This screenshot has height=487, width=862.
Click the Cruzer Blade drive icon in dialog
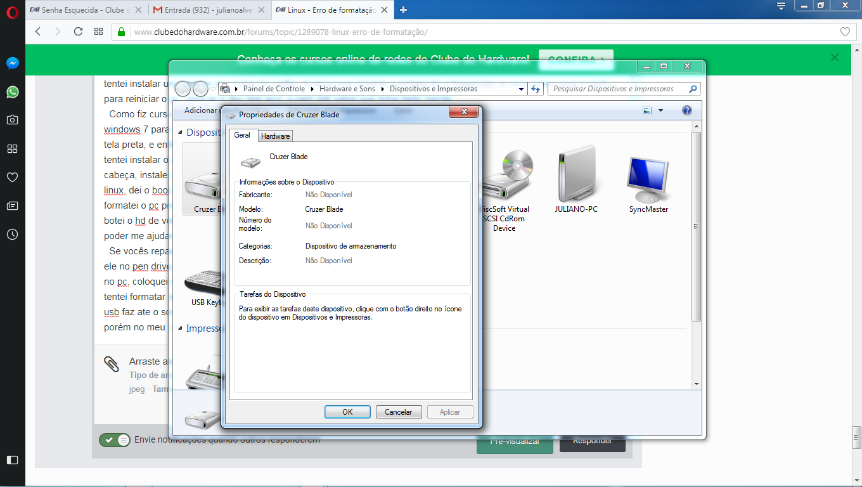250,161
